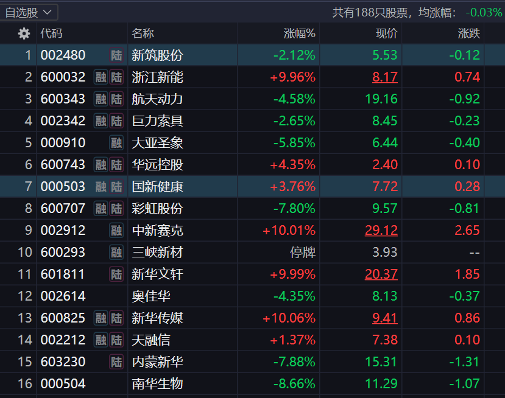Click the 融 badge for 000910

(x=116, y=143)
